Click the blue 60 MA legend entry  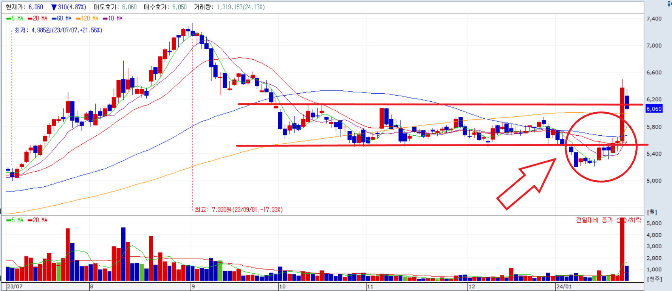(62, 19)
